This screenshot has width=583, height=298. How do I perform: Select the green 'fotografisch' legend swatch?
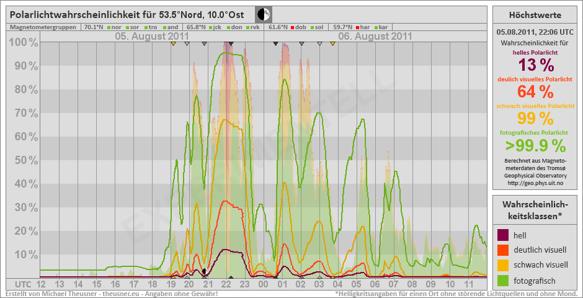[x=504, y=280]
